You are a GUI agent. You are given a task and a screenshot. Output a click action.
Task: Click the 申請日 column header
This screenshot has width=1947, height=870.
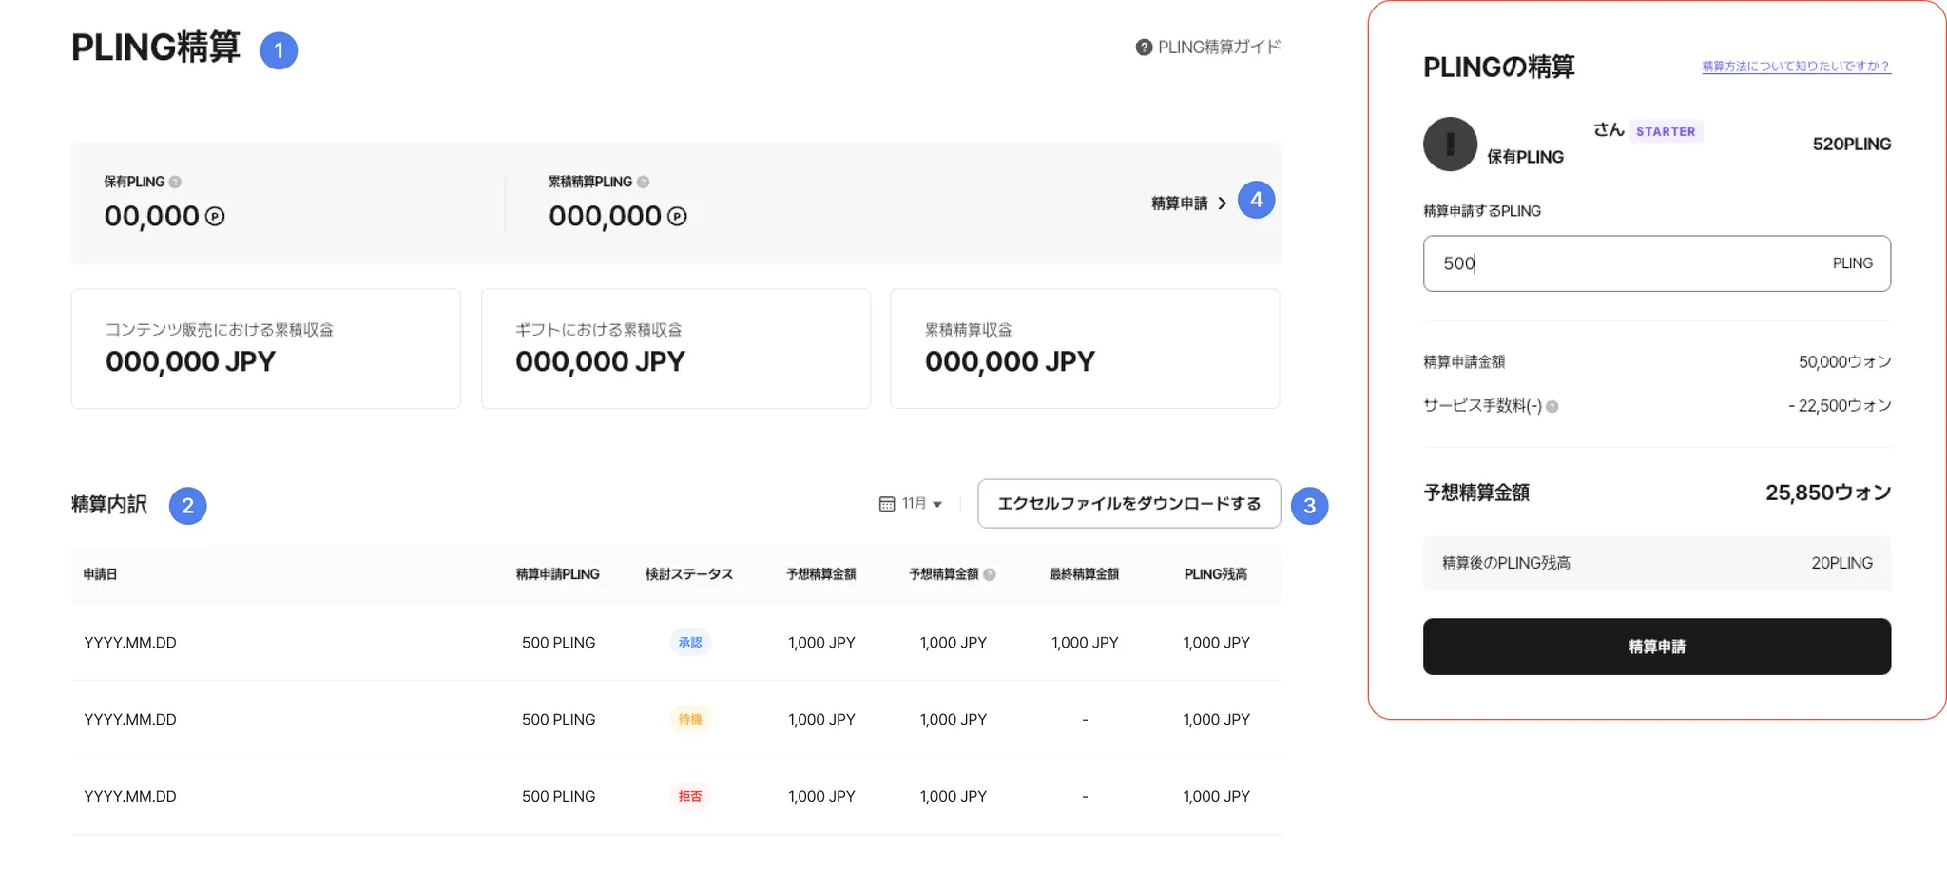pyautogui.click(x=100, y=574)
